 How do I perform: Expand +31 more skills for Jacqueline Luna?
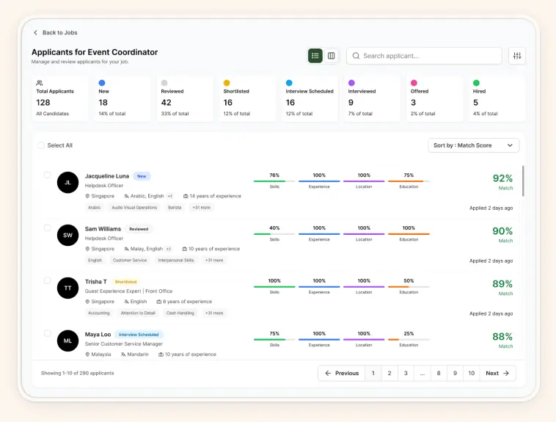click(x=202, y=207)
